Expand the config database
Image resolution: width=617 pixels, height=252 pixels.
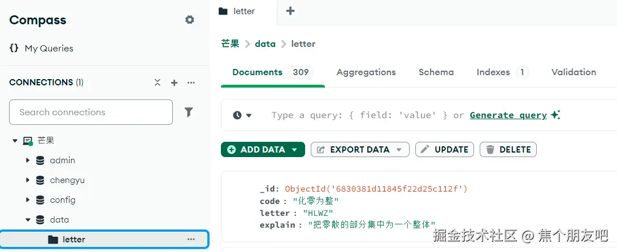(28, 199)
